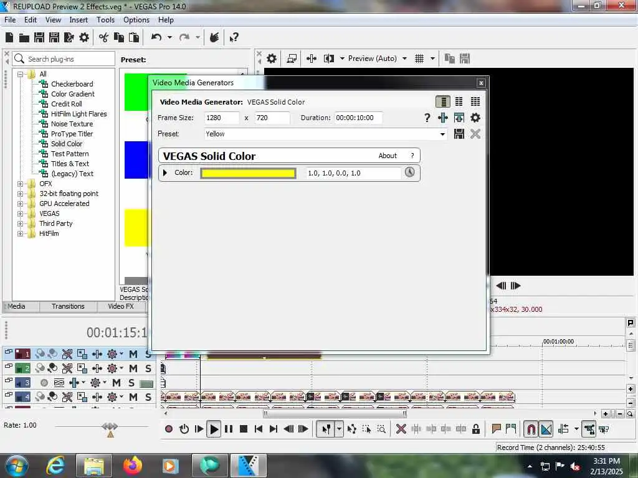Expand the Color parameter triangle
This screenshot has width=638, height=478.
point(164,173)
